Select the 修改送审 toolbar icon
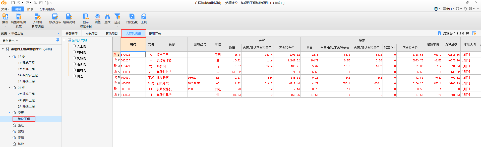The height and width of the screenshot is (147, 481). (55, 17)
